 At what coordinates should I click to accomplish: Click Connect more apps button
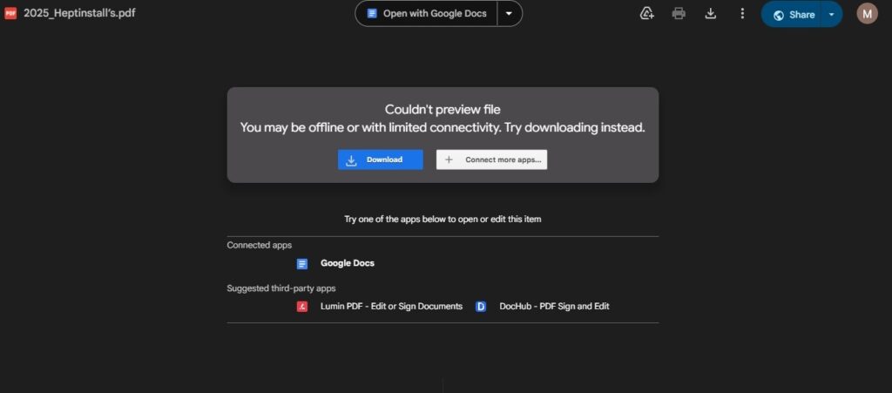(491, 159)
